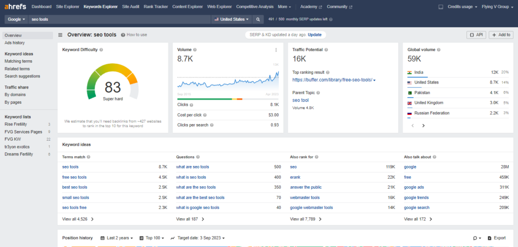
Task: Click help icon next to Terms match
Action: click(x=89, y=157)
